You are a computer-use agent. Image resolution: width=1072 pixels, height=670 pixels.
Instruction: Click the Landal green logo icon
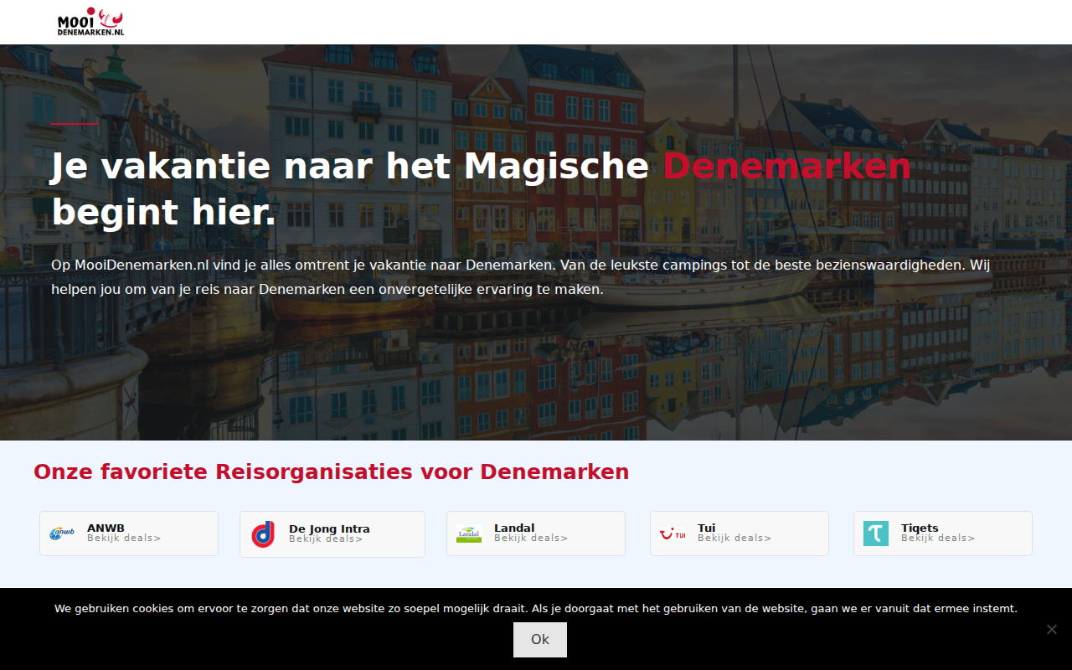469,533
